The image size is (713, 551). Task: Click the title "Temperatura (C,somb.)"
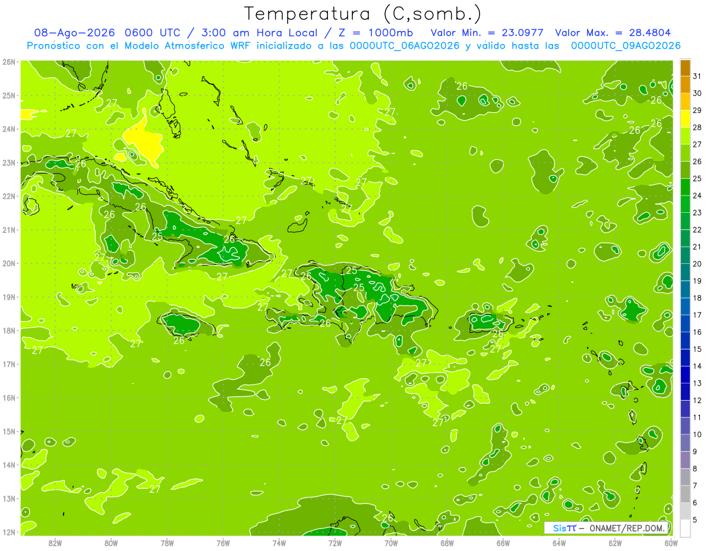(x=363, y=14)
